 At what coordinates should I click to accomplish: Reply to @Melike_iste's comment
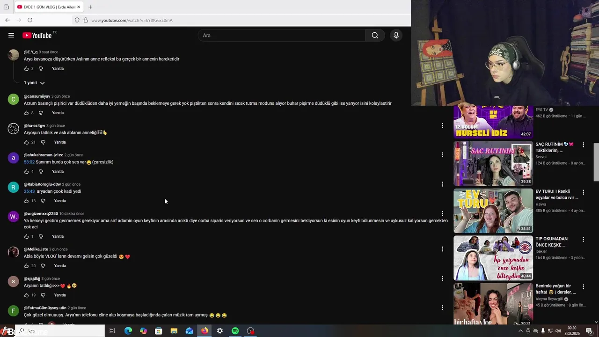tap(60, 266)
